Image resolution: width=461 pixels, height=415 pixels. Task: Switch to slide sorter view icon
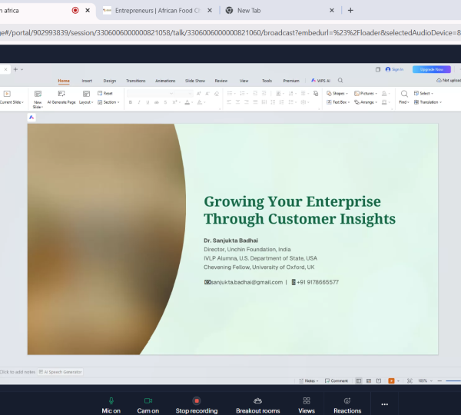click(x=369, y=380)
